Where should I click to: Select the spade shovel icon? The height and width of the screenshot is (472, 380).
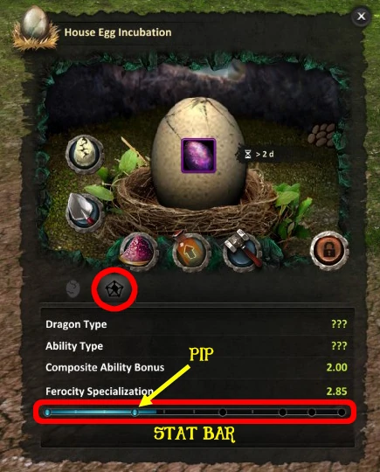click(85, 212)
